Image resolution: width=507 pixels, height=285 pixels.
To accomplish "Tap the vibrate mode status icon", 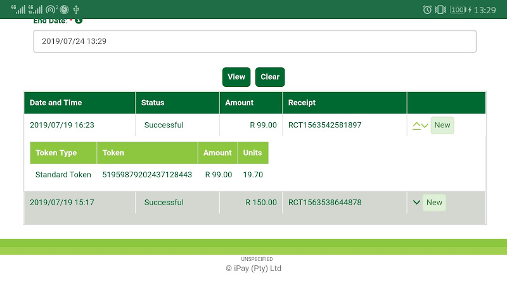I will click(442, 9).
